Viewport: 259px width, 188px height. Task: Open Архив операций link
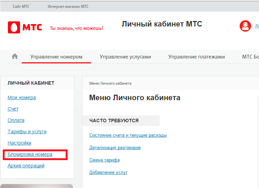[x=26, y=166]
